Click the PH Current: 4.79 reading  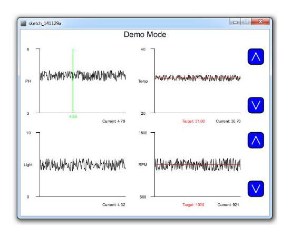(x=114, y=121)
